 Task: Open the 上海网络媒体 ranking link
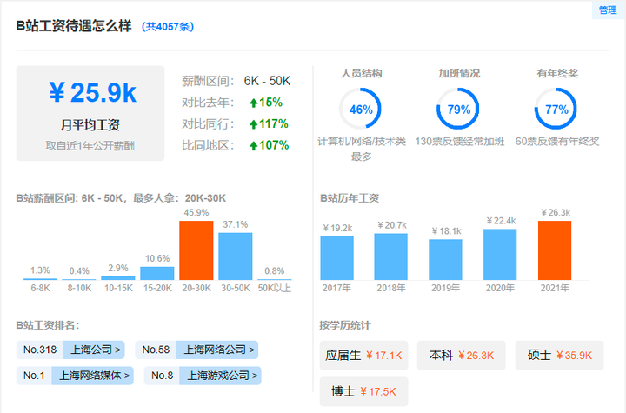tap(93, 376)
